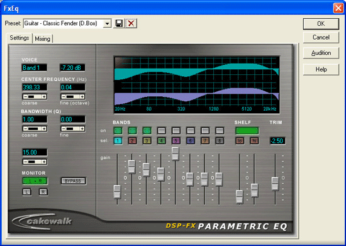
Task: Click the Trim fader handle
Action: point(275,184)
